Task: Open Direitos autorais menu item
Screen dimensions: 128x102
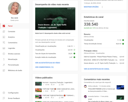Action: click(x=15, y=54)
